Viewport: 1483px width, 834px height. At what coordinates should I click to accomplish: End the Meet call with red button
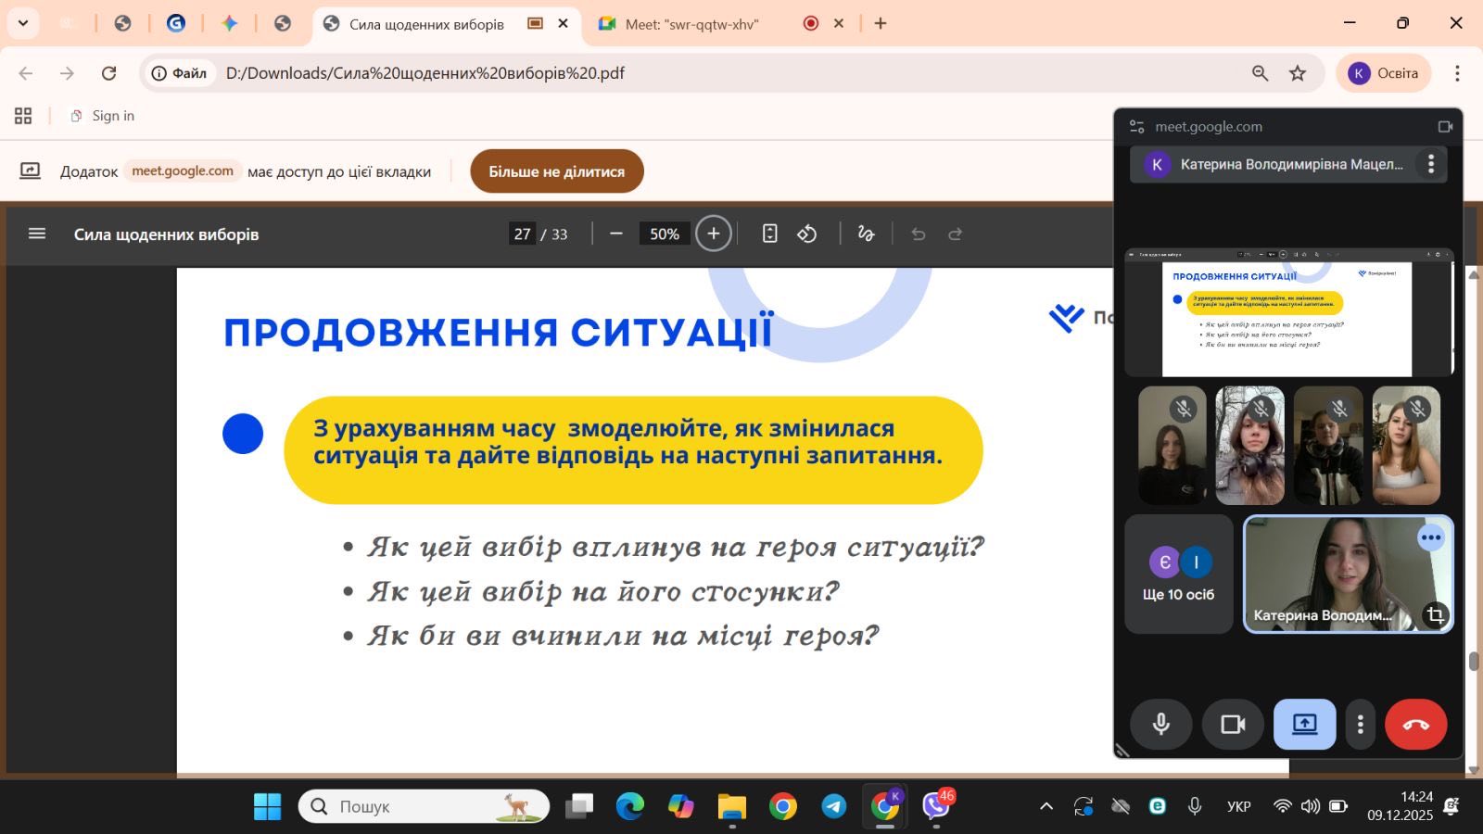coord(1415,724)
